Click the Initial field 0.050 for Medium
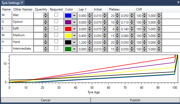Screen dimensions: 180x104 98,36
